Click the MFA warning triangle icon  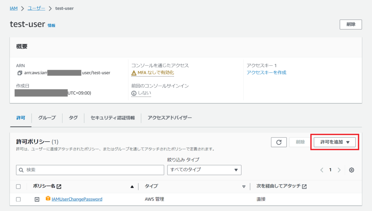click(134, 73)
